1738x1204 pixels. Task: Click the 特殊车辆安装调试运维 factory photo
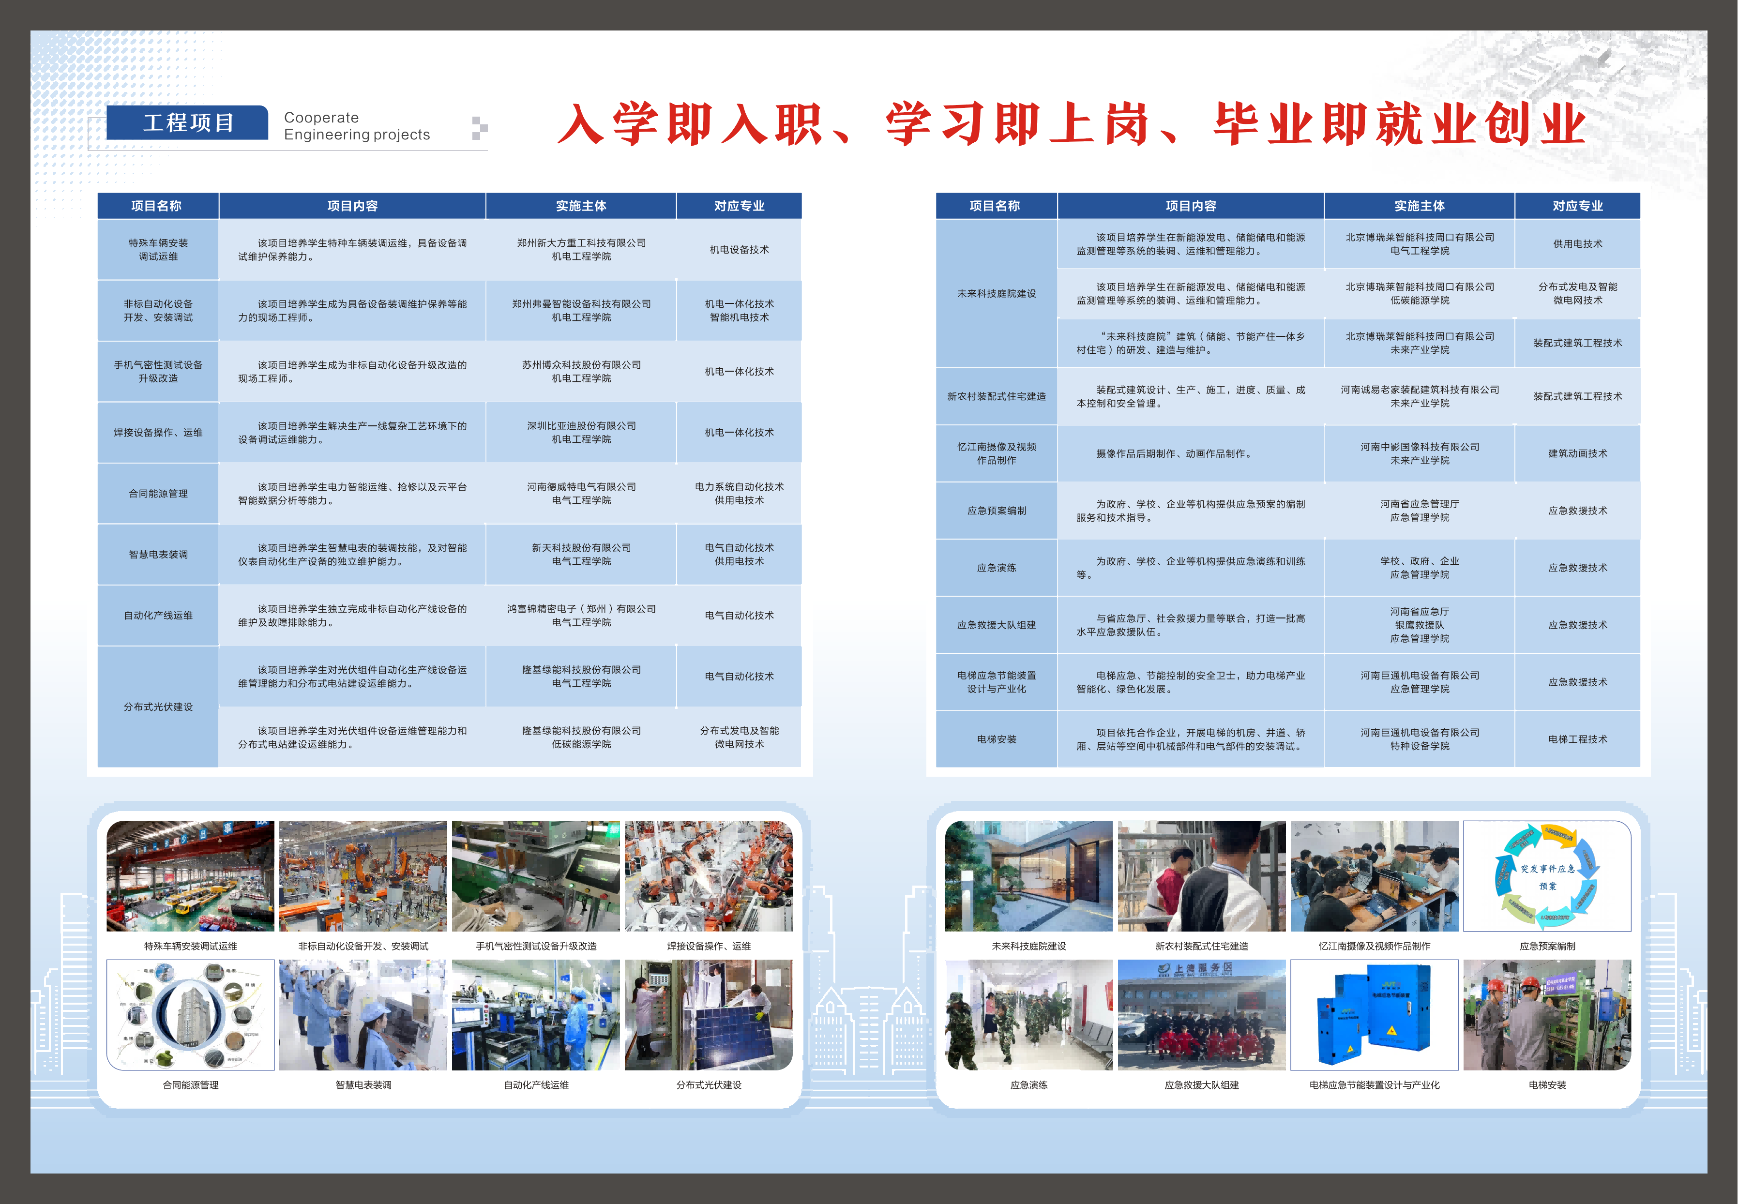[190, 876]
